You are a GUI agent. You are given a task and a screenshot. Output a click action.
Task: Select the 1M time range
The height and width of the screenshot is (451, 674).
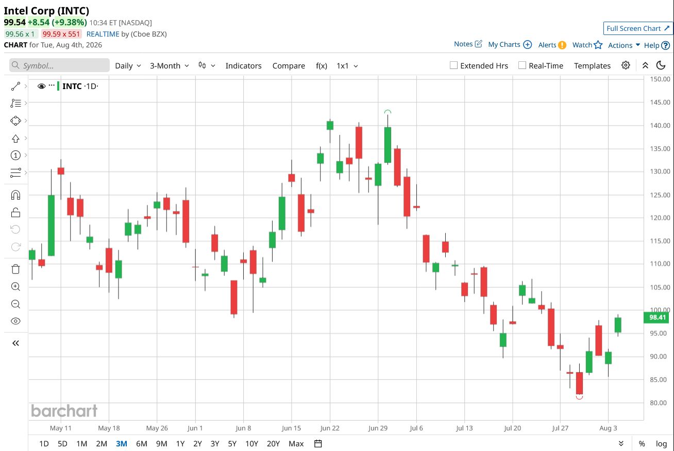pos(81,443)
